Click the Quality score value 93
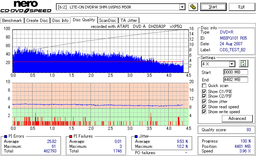The image size is (256, 156). click(249, 130)
